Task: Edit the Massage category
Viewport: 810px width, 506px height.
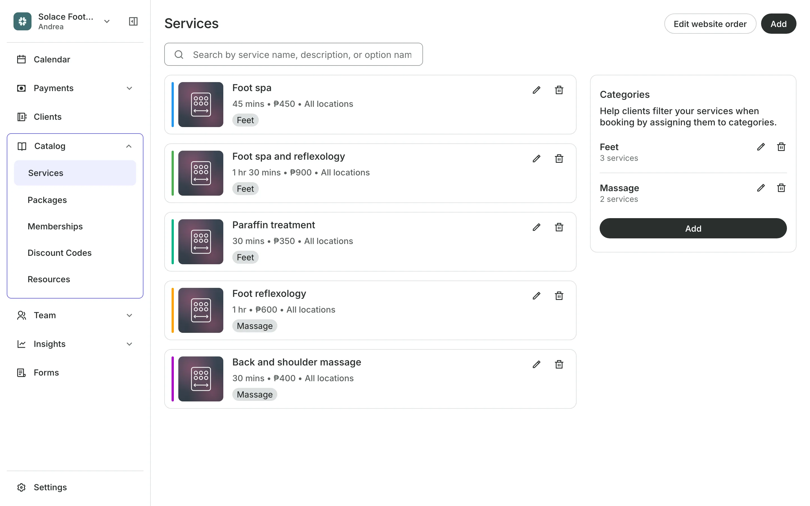Action: tap(760, 188)
